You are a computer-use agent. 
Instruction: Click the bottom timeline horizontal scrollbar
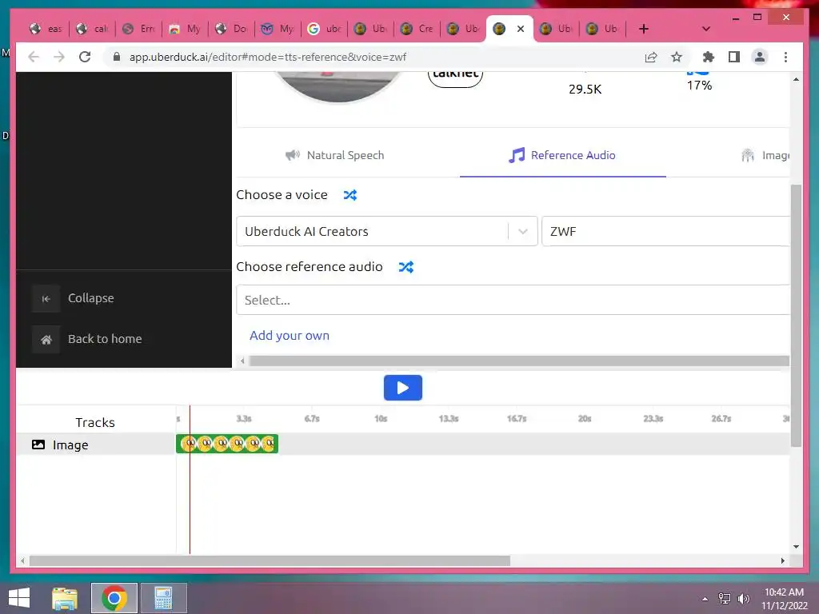pyautogui.click(x=270, y=560)
